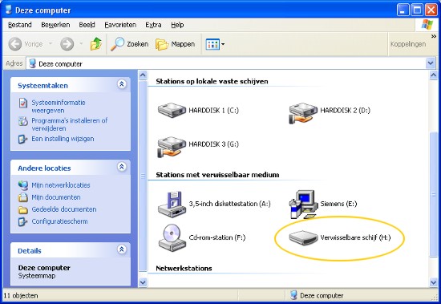Click the Mijn netwerklocaties globe icon

coord(23,185)
